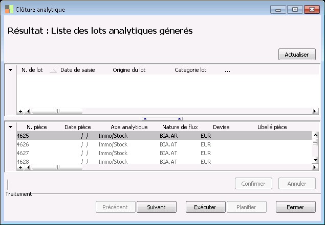
Task: Click the Devise column header
Action: (221, 127)
